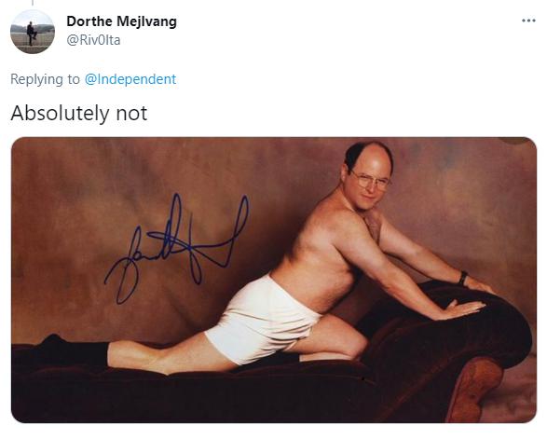
Task: Select the 'Absolutely not' tweet text
Action: tap(79, 114)
